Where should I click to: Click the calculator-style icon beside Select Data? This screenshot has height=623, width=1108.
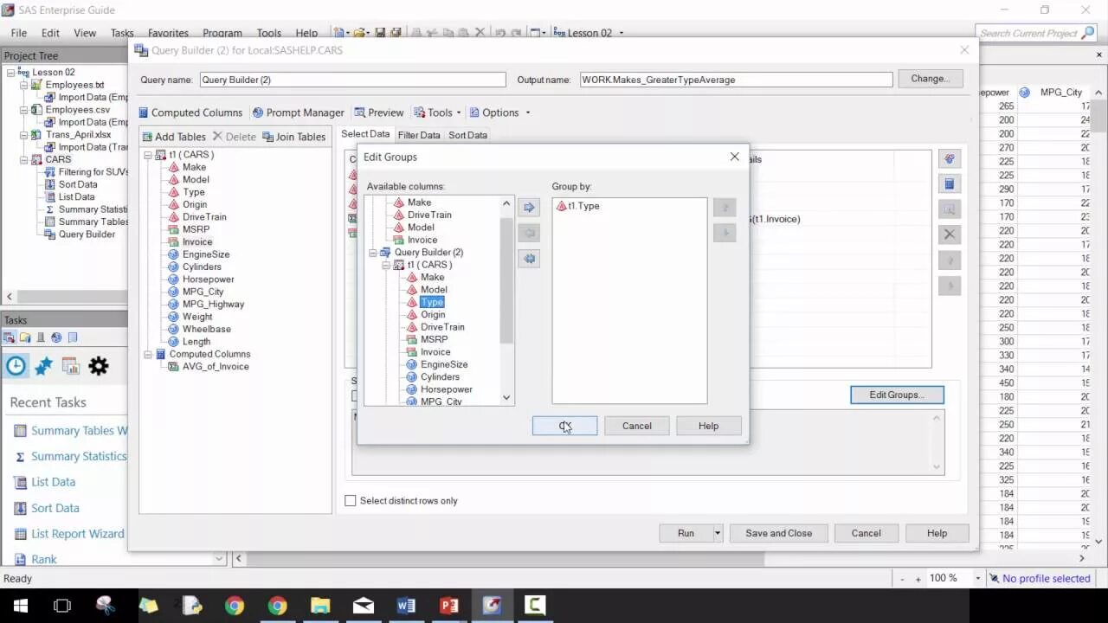point(950,183)
